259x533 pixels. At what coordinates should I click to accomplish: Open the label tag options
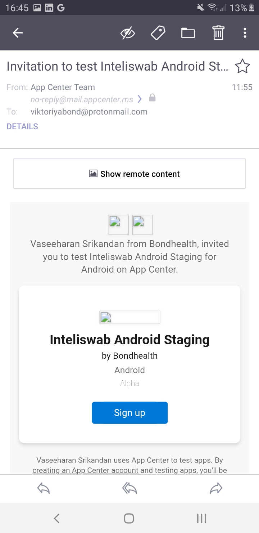tap(158, 33)
